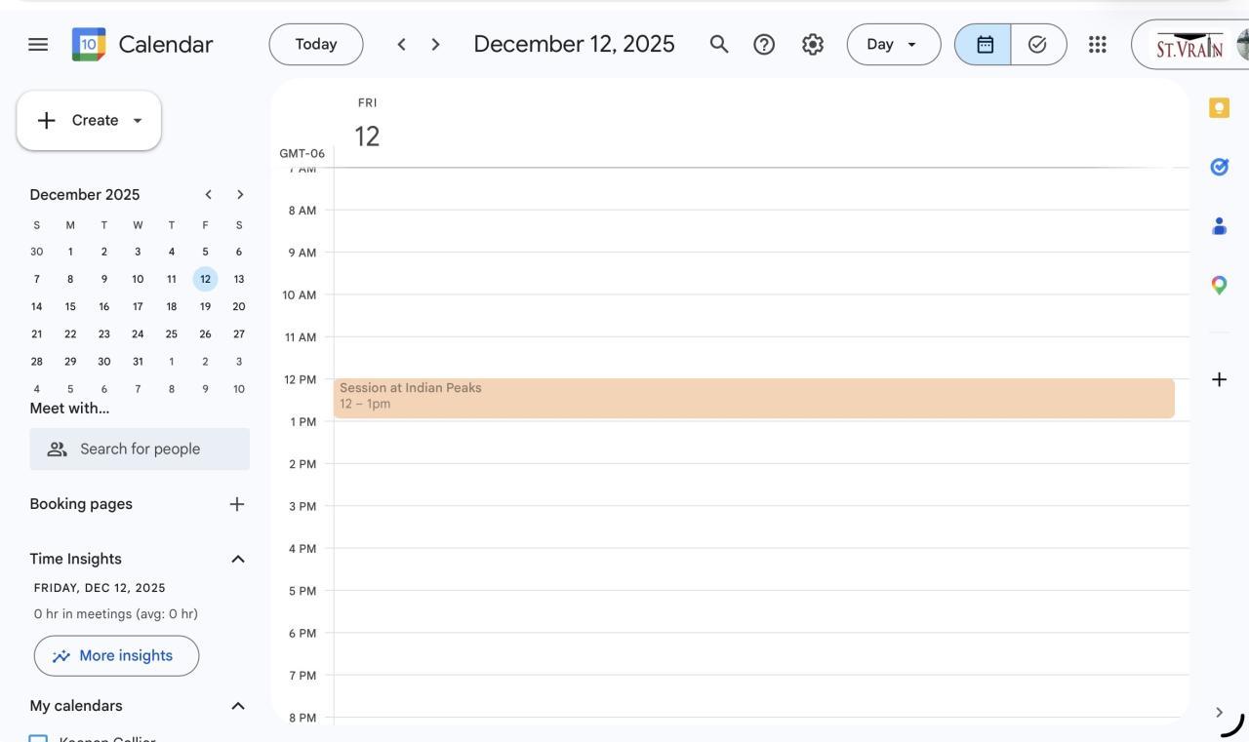Open Google Maps side panel icon

tap(1219, 285)
